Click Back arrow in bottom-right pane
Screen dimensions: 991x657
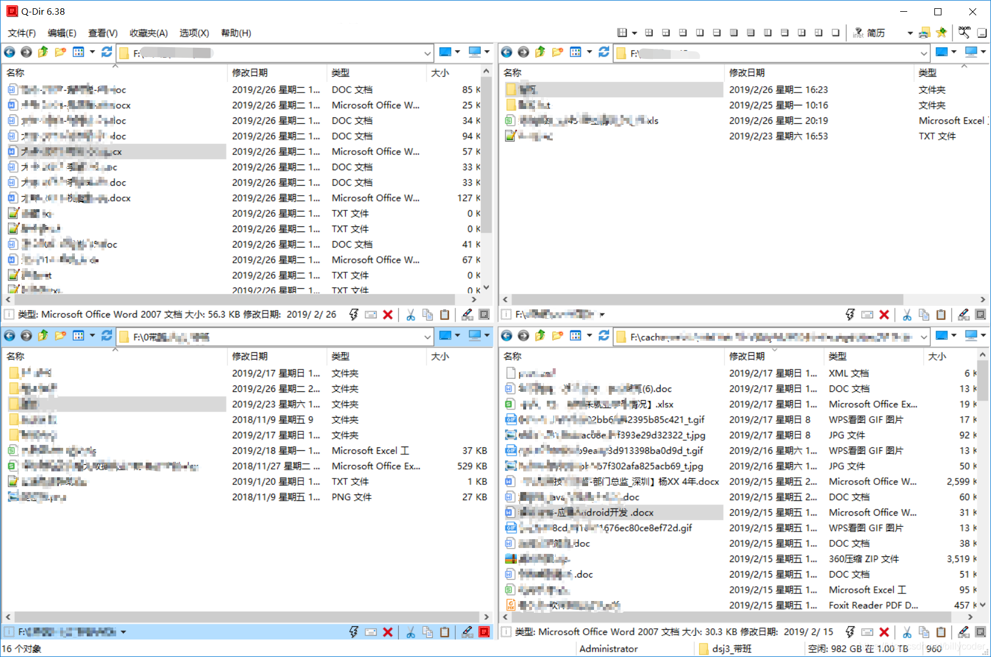tap(507, 336)
